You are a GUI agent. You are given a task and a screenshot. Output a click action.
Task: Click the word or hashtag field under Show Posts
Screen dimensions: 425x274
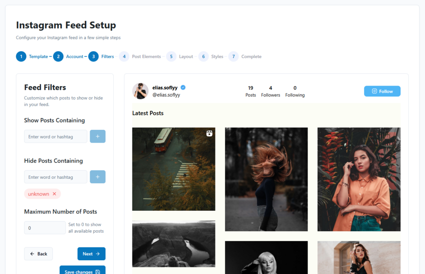pos(55,136)
